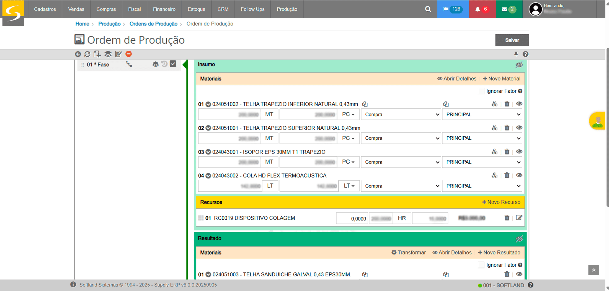Click the red remove icon in toolbar
609x291 pixels.
(x=128, y=54)
